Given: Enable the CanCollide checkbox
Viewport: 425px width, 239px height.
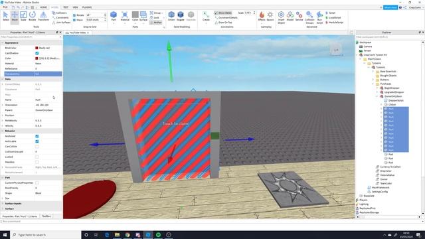Looking at the screenshot, I should 37,146.
